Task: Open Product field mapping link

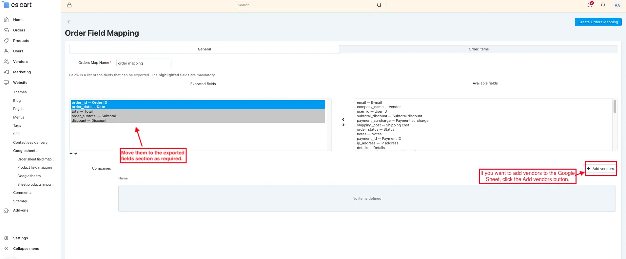Action: tap(35, 167)
